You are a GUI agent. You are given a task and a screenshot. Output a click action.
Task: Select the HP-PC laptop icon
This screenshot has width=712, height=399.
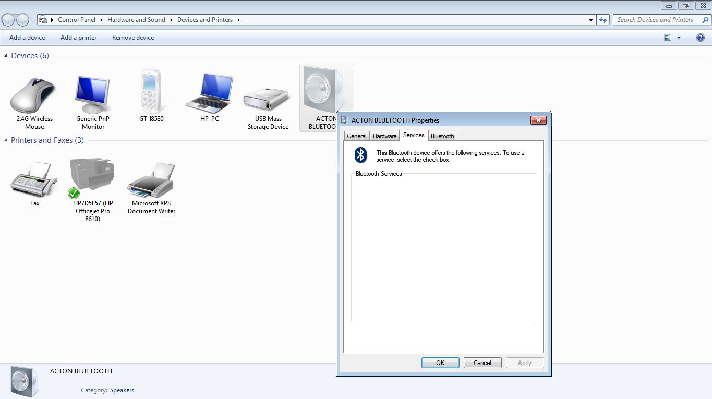click(x=210, y=93)
